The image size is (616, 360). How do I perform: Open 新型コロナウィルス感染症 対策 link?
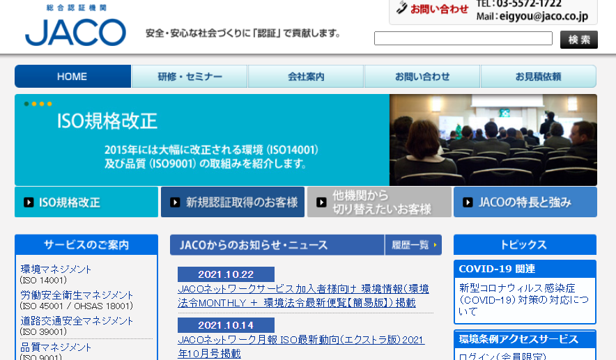(x=524, y=300)
